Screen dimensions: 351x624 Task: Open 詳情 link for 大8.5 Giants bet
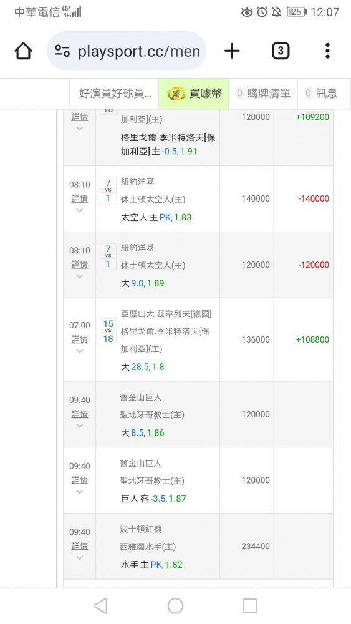(80, 414)
